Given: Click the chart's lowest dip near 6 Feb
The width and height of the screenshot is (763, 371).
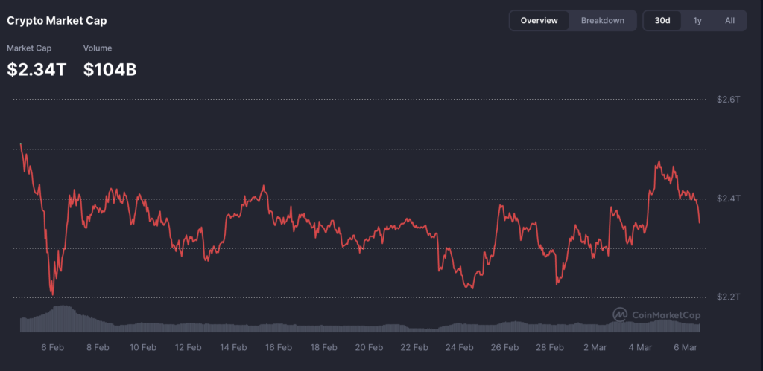Looking at the screenshot, I should point(52,294).
